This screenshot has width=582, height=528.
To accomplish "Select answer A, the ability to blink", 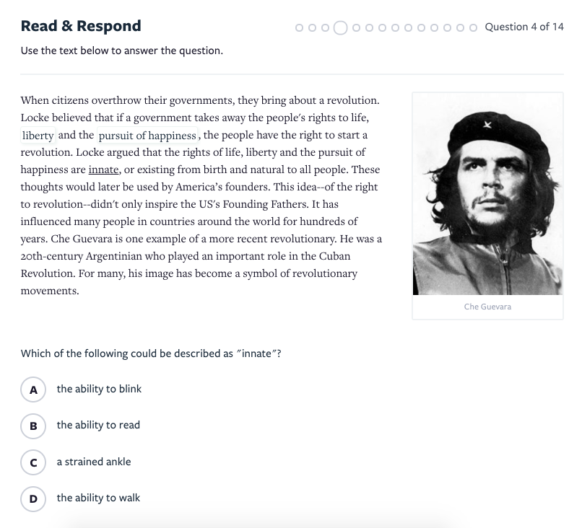I will [x=33, y=390].
